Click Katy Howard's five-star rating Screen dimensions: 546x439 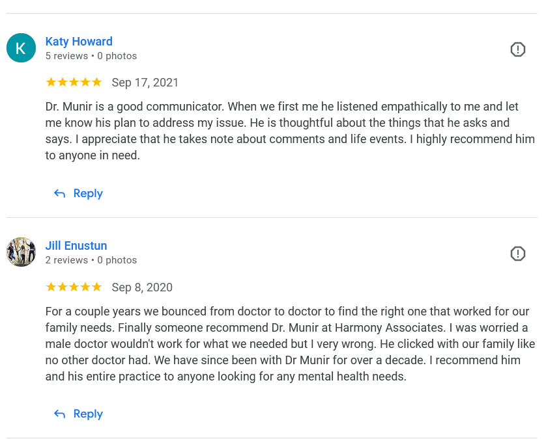click(x=74, y=83)
